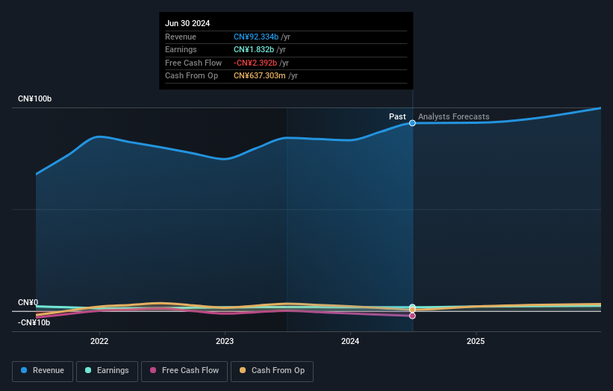Click the Free Cash Flow tooltip row label
613x391 pixels.
click(193, 63)
